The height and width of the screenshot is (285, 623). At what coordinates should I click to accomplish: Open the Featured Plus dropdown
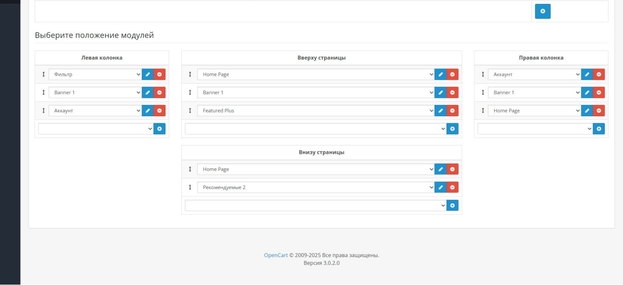point(316,111)
